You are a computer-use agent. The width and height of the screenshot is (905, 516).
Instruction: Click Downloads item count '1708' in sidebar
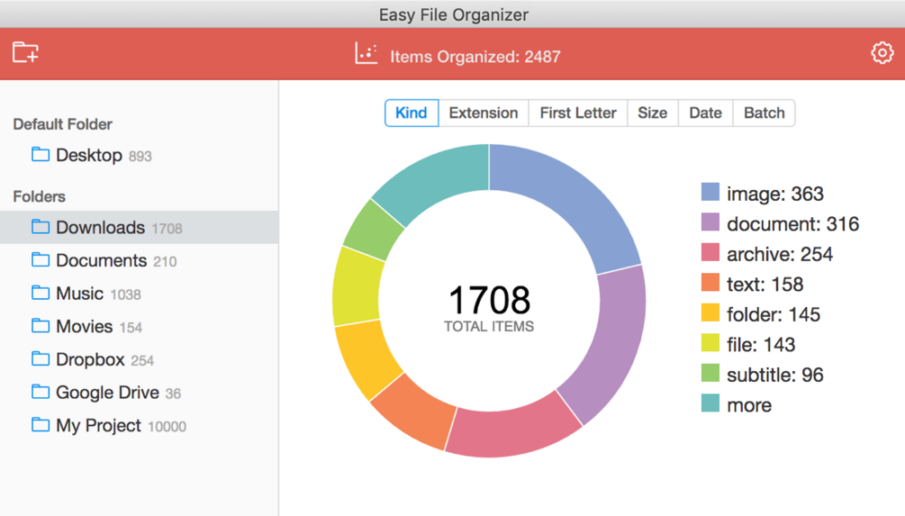pos(167,229)
